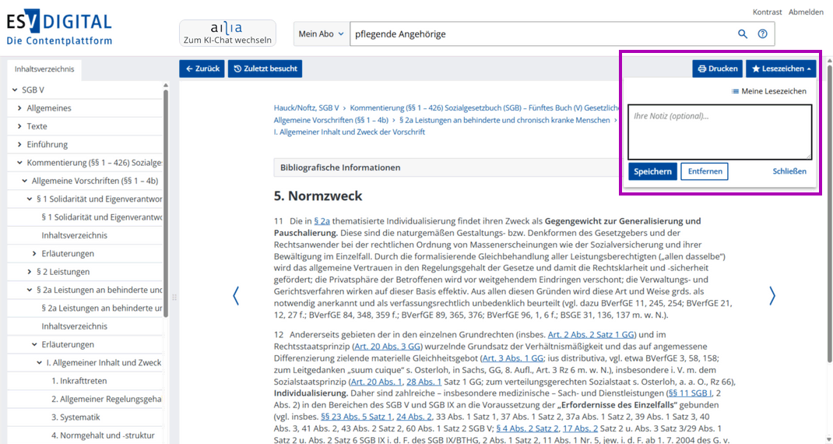Toggle Kontrast mode
The image size is (833, 444).
click(x=767, y=12)
